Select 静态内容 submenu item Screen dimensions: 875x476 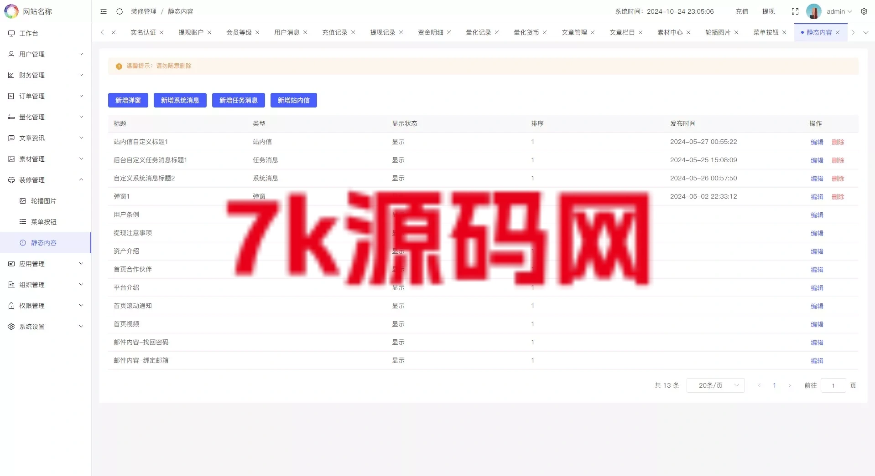(46, 243)
